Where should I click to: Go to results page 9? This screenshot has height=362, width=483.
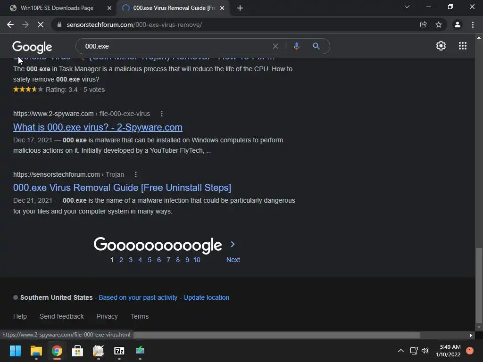click(187, 260)
